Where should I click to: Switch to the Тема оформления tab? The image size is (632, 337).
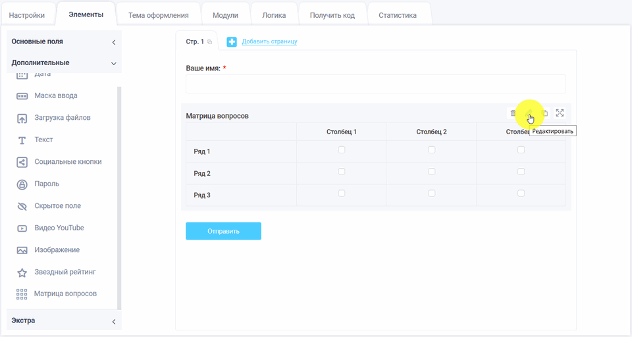click(159, 15)
